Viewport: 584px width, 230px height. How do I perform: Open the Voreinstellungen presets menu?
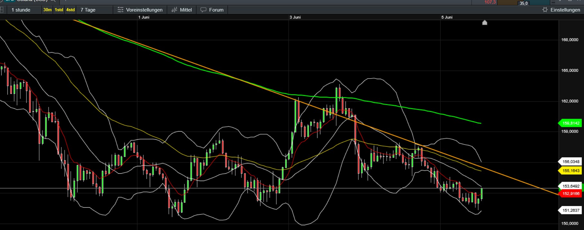[x=140, y=10]
